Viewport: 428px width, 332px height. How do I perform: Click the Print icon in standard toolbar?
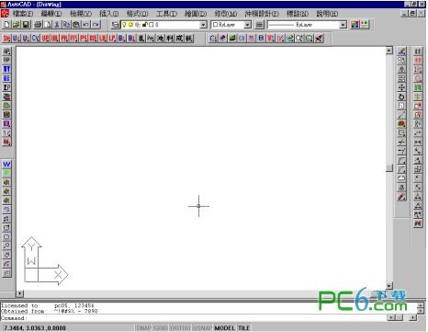coord(38,25)
